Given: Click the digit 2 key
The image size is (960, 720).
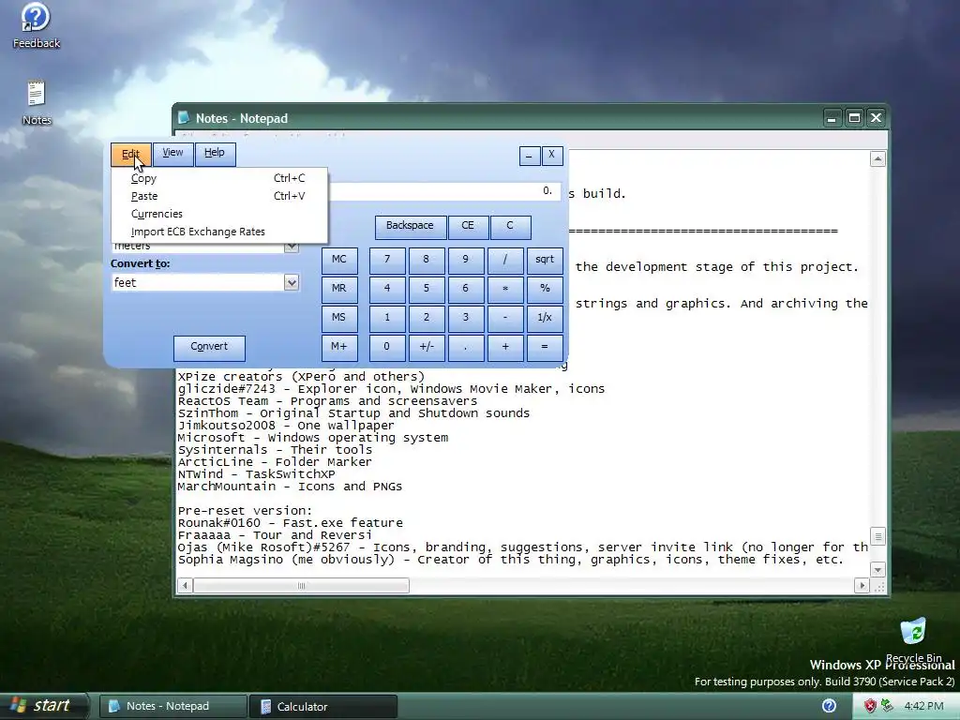Looking at the screenshot, I should coord(427,318).
